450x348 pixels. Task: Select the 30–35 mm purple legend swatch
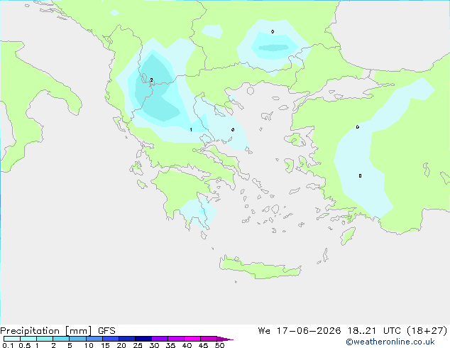point(160,339)
